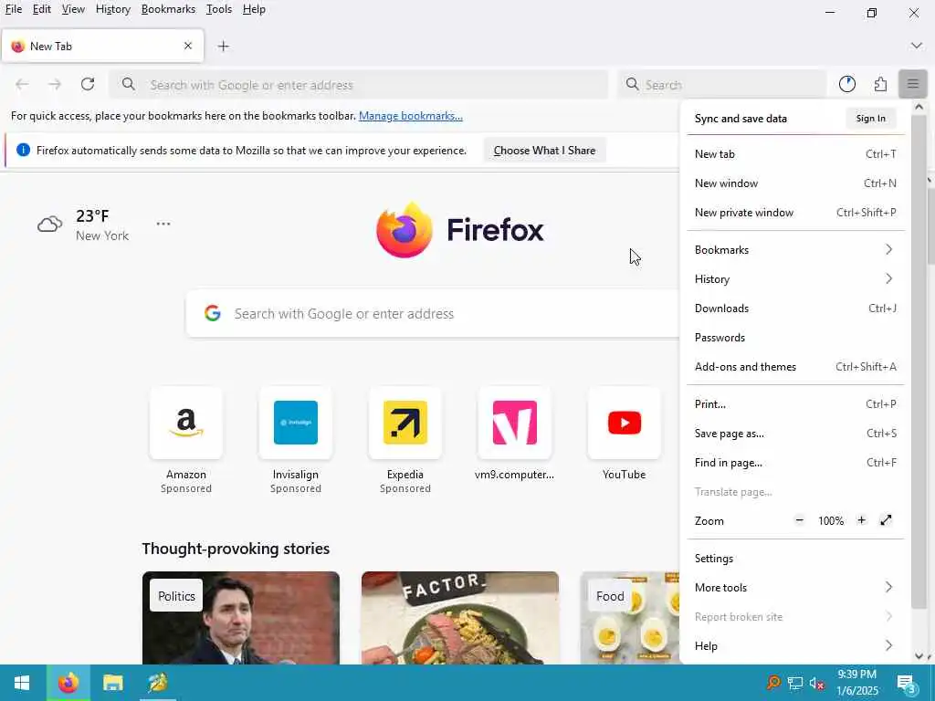The width and height of the screenshot is (935, 701).
Task: Click the info icon in notification bar
Action: pos(23,151)
